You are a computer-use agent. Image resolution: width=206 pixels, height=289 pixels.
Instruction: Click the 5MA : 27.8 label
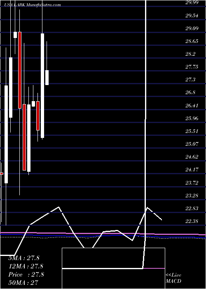(24, 258)
